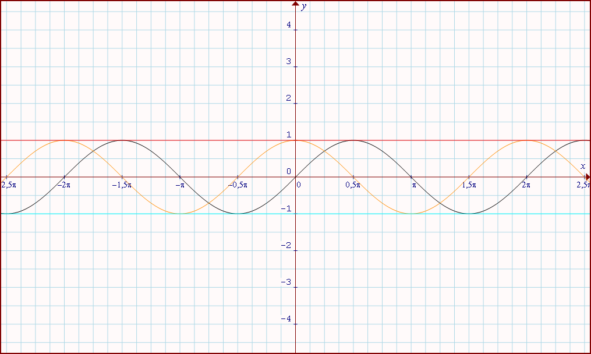
Task: Click the −1,5π tick label
Action: click(x=121, y=185)
